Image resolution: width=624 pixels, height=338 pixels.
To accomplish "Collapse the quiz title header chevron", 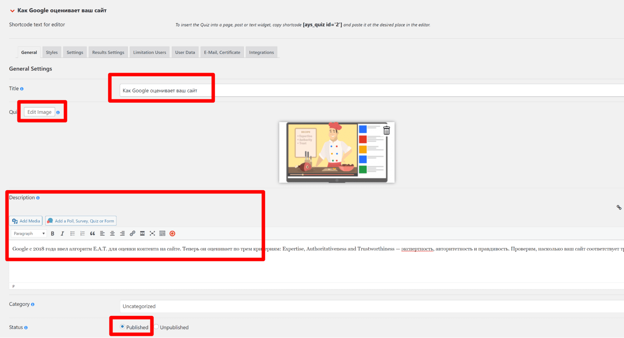I will (12, 11).
